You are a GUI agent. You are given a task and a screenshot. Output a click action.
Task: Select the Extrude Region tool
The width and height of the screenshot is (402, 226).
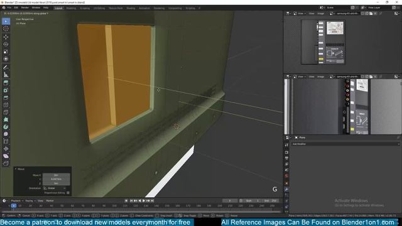tap(6, 83)
